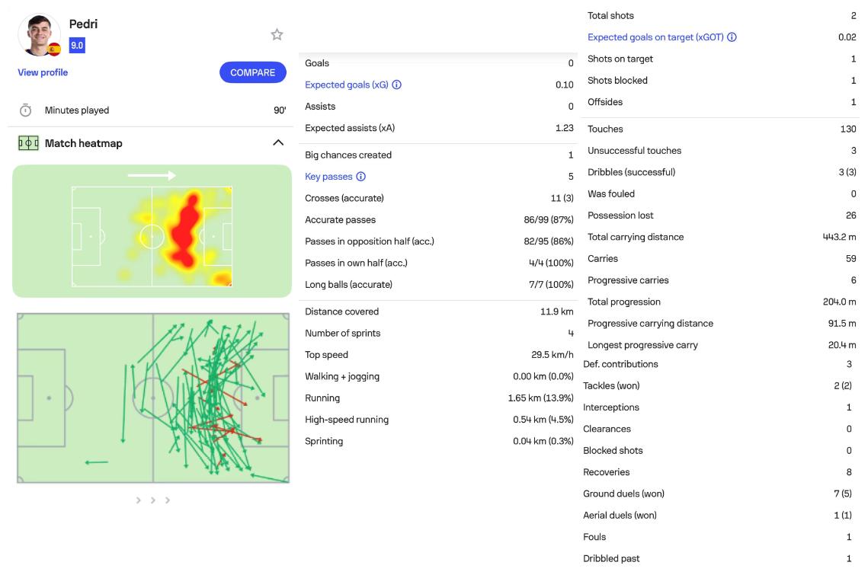The height and width of the screenshot is (575, 868).
Task: Open the View profile link
Action: point(43,72)
